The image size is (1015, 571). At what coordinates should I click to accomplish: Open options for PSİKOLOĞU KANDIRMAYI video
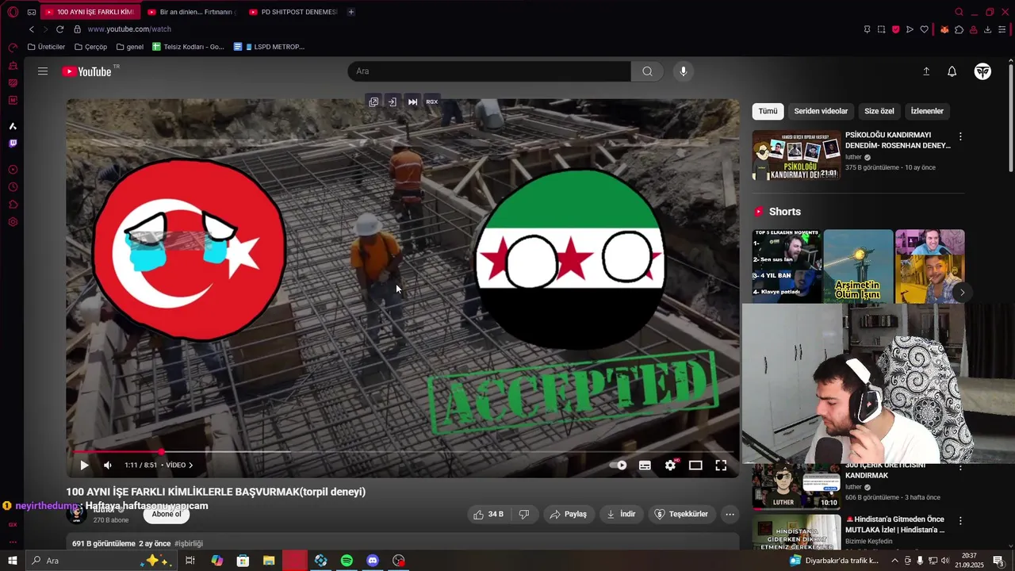point(960,136)
